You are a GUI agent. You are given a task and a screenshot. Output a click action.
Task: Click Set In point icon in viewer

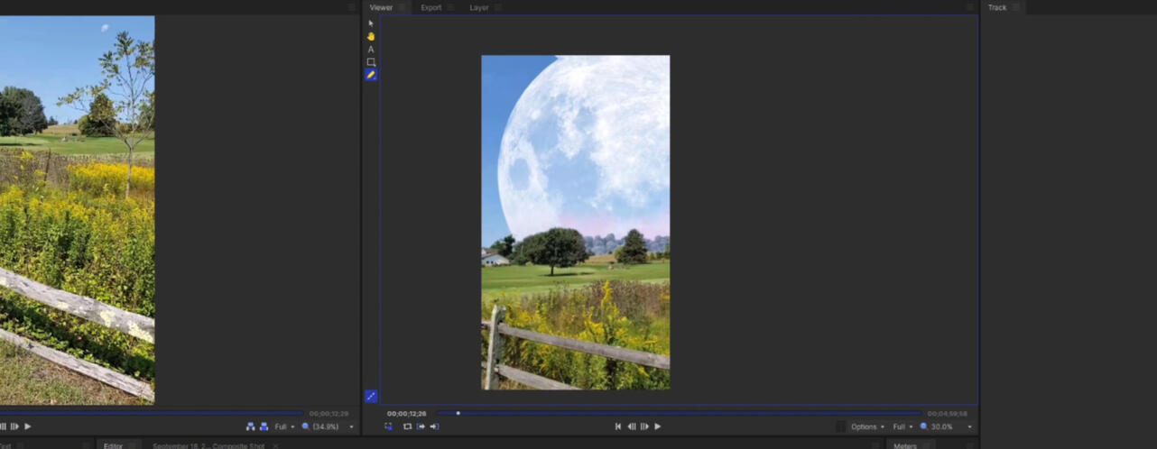tap(421, 426)
